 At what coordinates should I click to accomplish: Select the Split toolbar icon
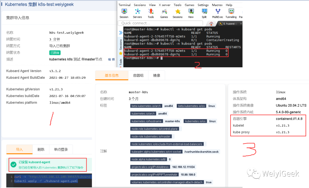coord(204,13)
